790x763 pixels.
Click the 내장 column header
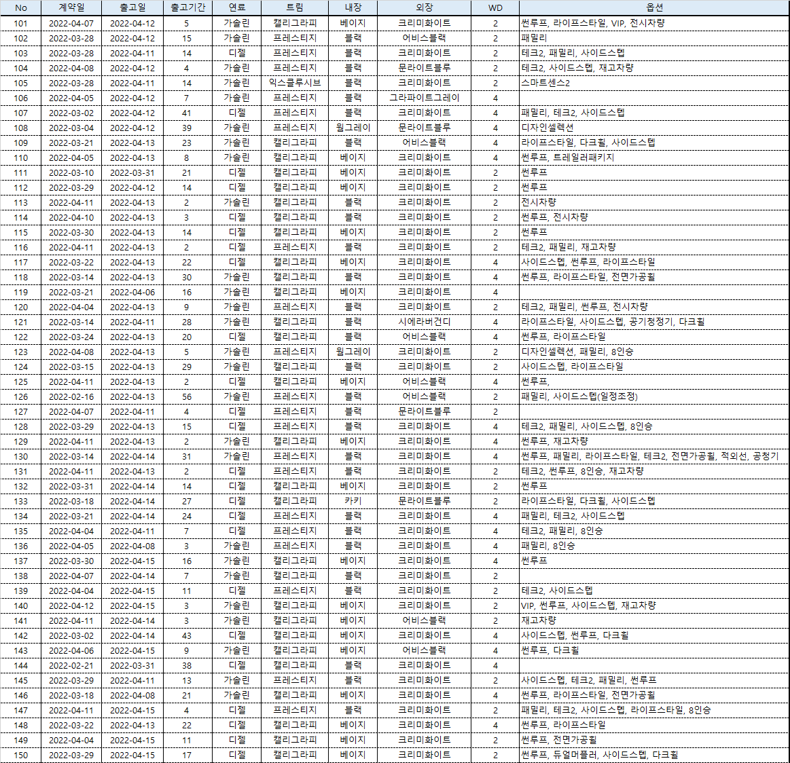353,7
